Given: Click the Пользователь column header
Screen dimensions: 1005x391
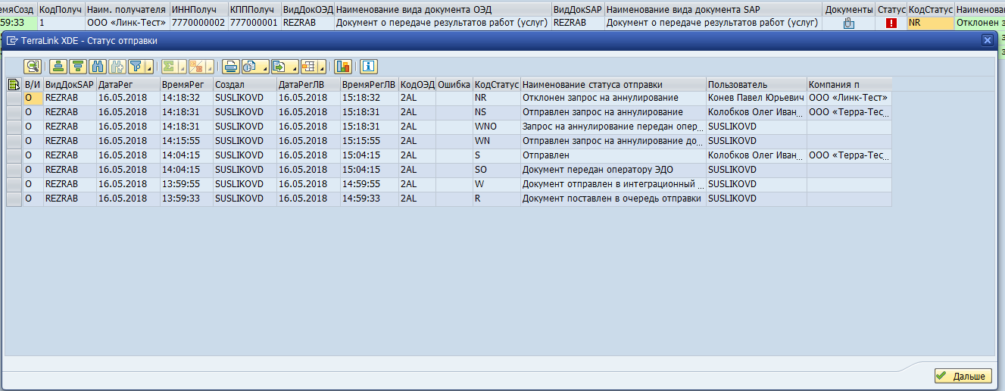Looking at the screenshot, I should coord(755,84).
